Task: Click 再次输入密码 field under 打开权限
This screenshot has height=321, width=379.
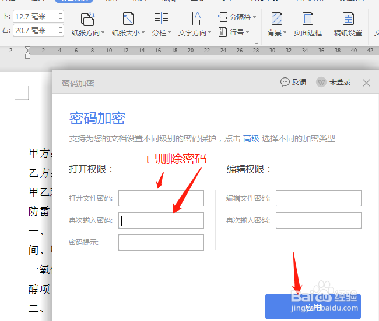Action: (161, 220)
